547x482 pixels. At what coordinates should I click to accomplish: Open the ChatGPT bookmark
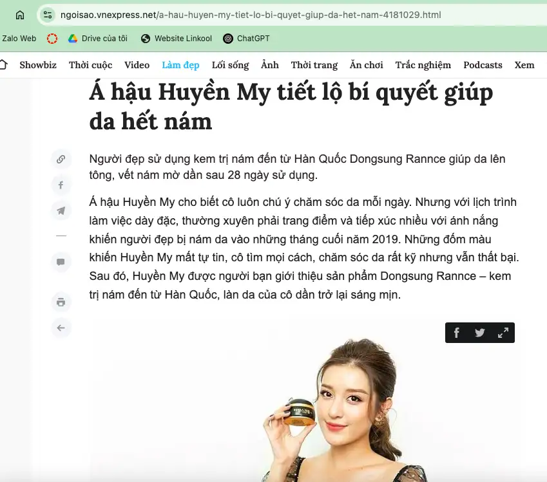pos(246,39)
